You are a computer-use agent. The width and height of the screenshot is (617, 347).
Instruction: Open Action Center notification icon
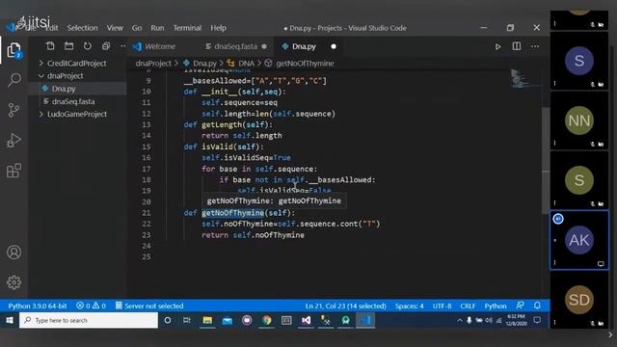[x=537, y=320]
